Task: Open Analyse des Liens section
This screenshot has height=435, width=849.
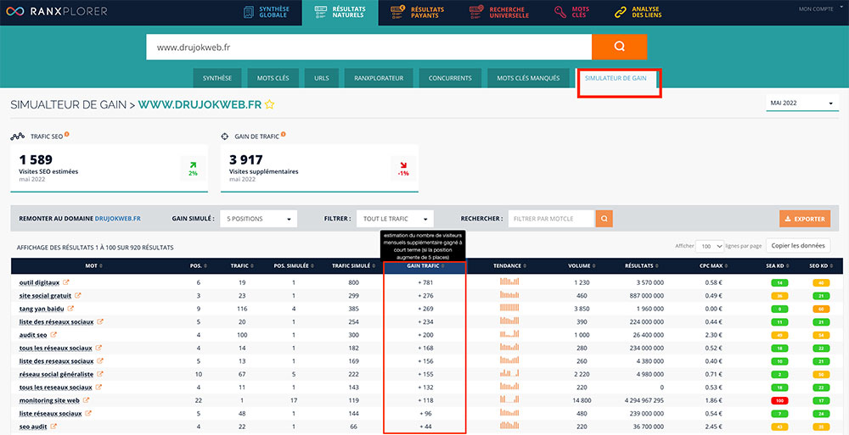Action: (638, 12)
